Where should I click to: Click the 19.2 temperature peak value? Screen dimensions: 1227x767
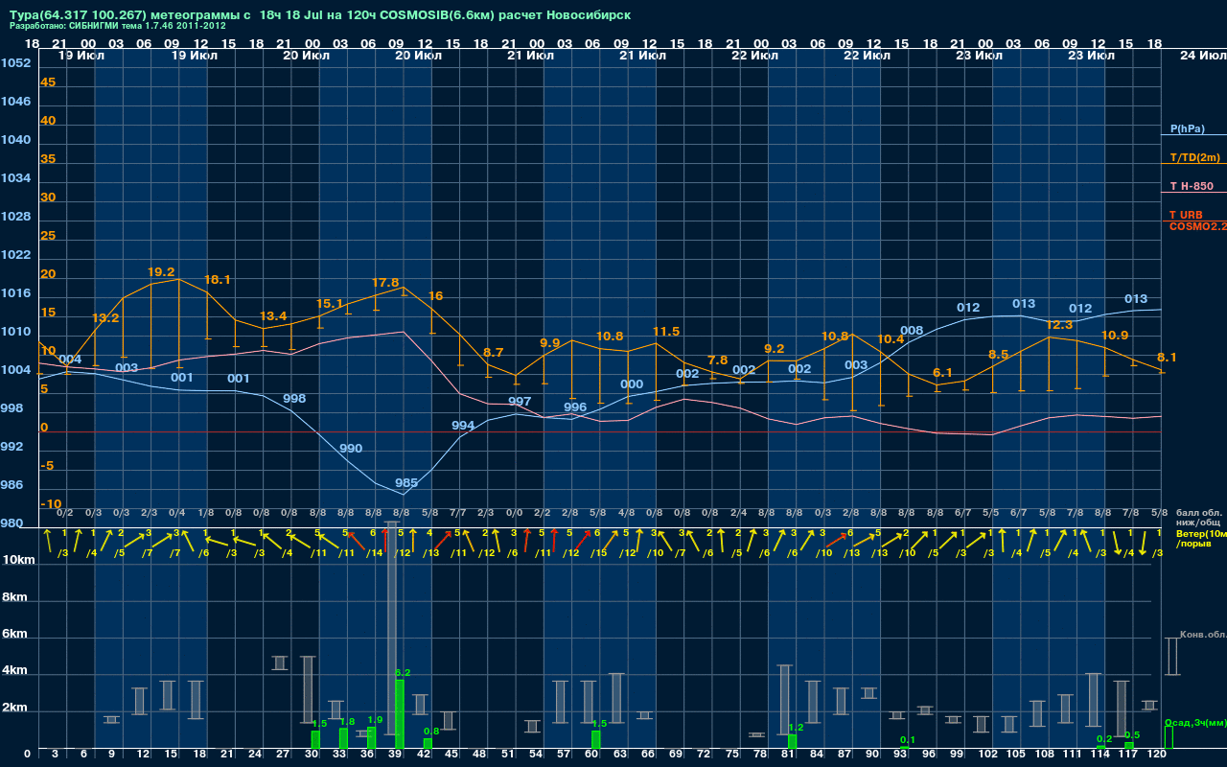[161, 272]
